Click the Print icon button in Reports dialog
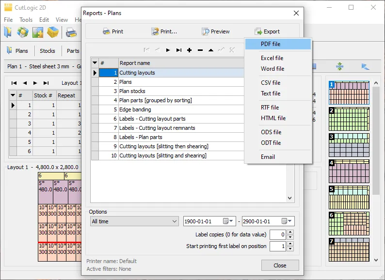 [x=112, y=31]
